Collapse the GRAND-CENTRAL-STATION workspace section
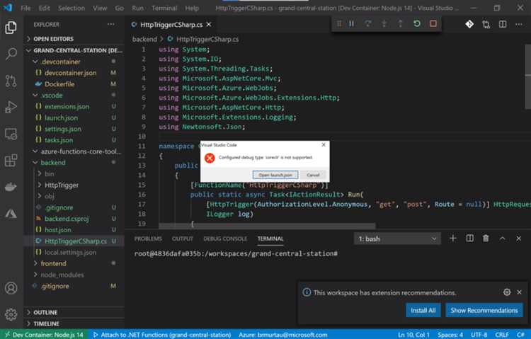 pos(74,50)
